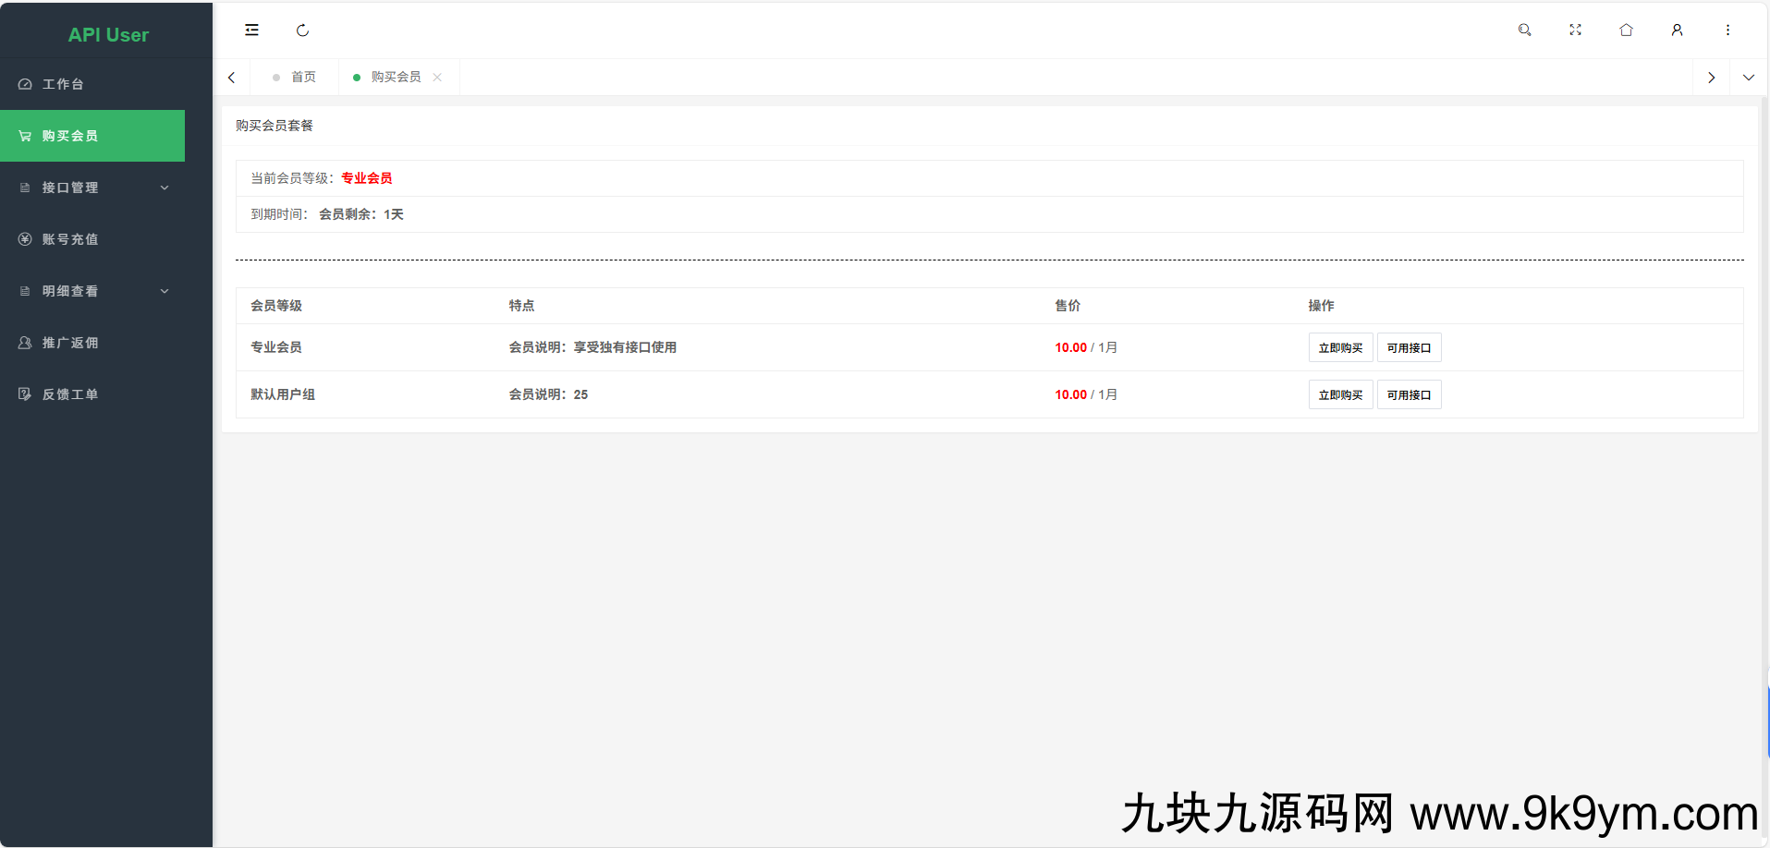Open 工作台 in the sidebar
The width and height of the screenshot is (1770, 848).
point(63,84)
